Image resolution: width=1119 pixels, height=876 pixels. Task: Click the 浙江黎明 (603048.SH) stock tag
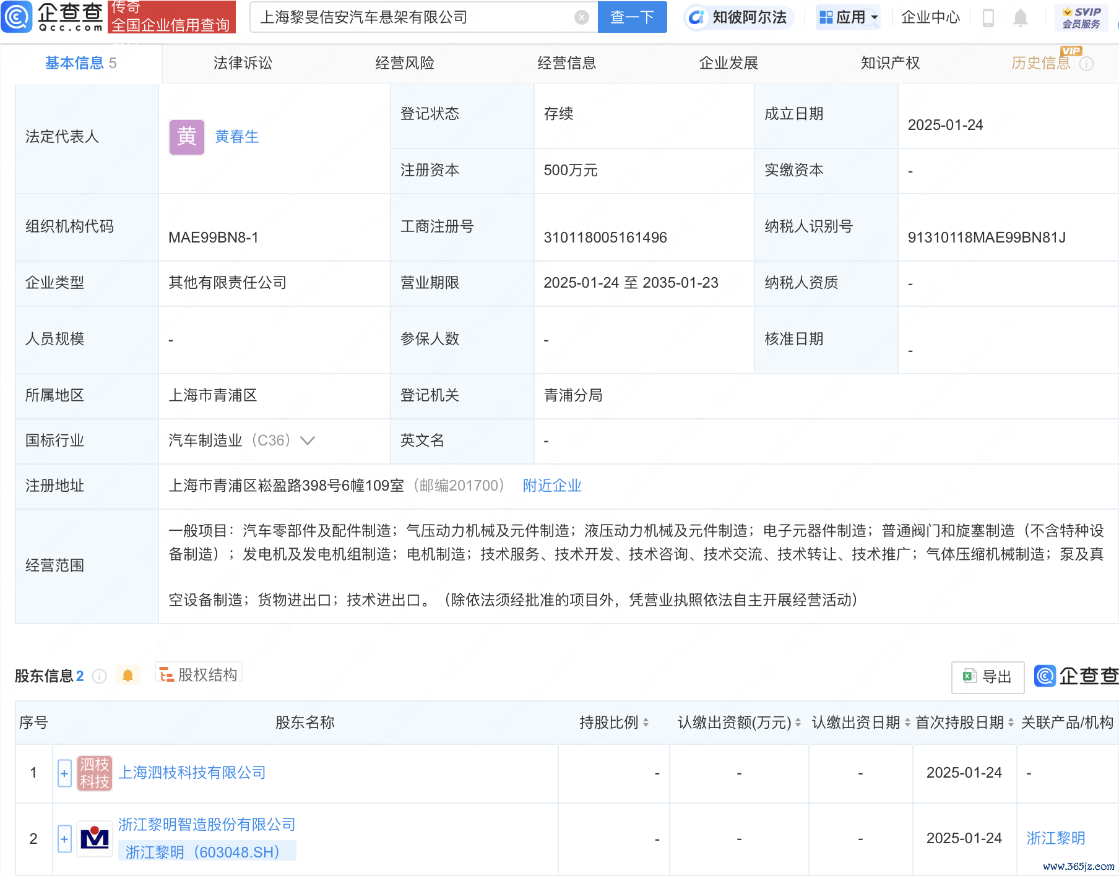tap(207, 852)
